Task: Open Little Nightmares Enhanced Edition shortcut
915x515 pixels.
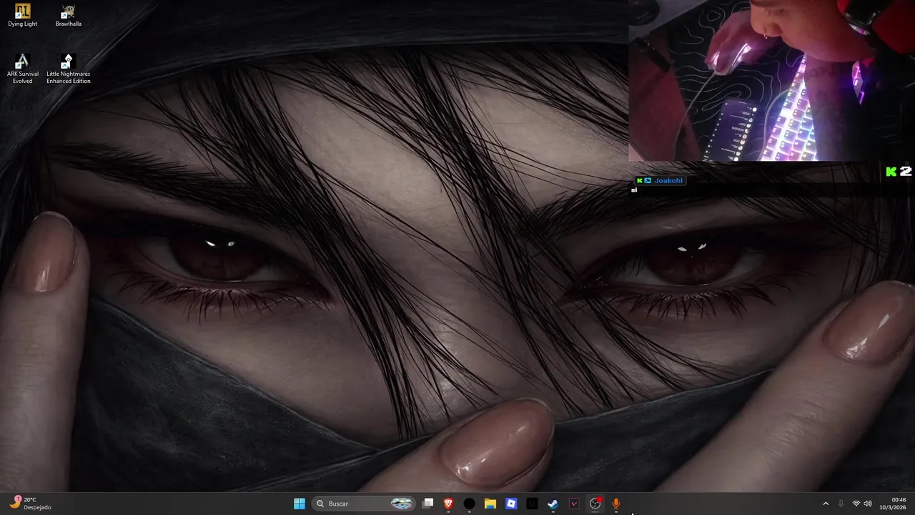Action: 68,69
